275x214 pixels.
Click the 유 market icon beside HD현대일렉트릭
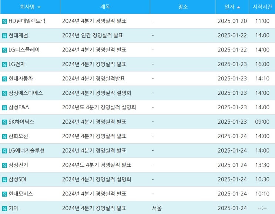4,21
